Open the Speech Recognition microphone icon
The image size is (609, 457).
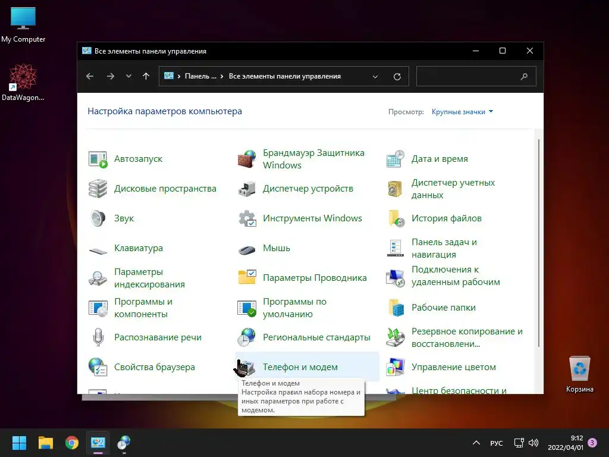pyautogui.click(x=98, y=337)
